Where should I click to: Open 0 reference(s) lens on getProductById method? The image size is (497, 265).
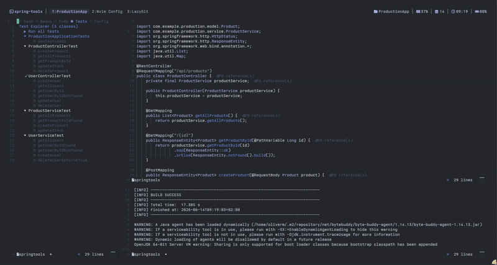pyautogui.click(x=336, y=140)
